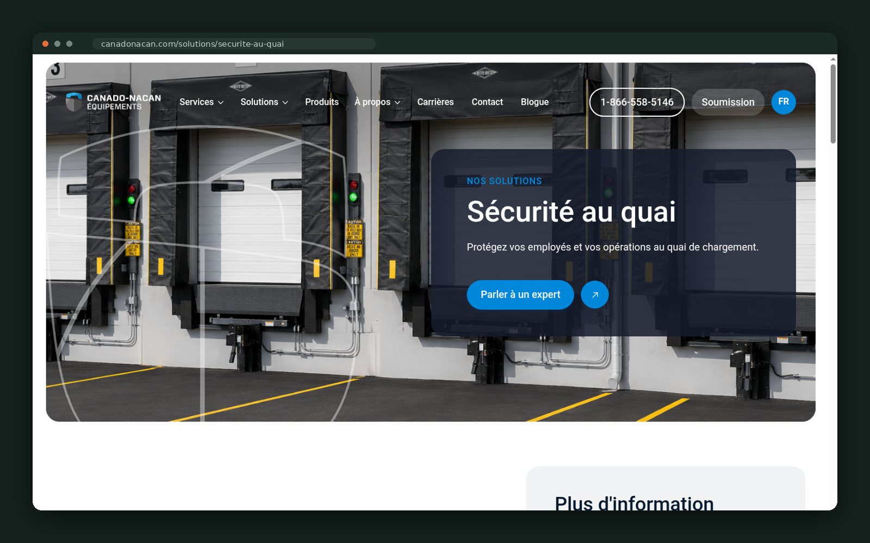The image size is (870, 543).
Task: Click the red window close dot
Action: (46, 44)
